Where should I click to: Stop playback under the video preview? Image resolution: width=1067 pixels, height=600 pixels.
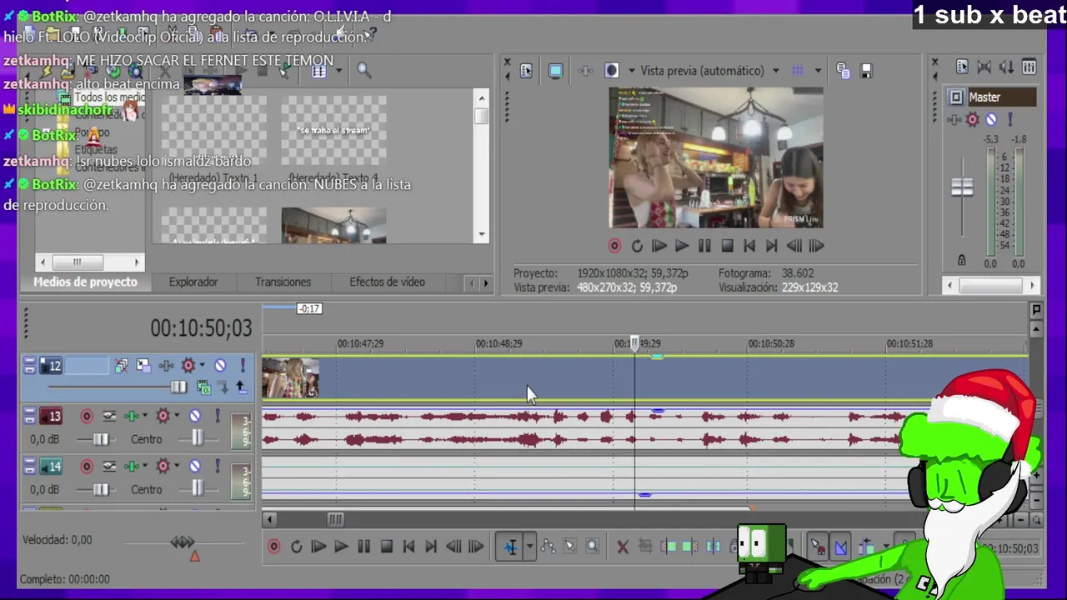point(727,246)
